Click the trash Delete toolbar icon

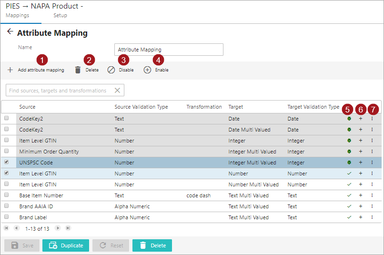pos(78,70)
